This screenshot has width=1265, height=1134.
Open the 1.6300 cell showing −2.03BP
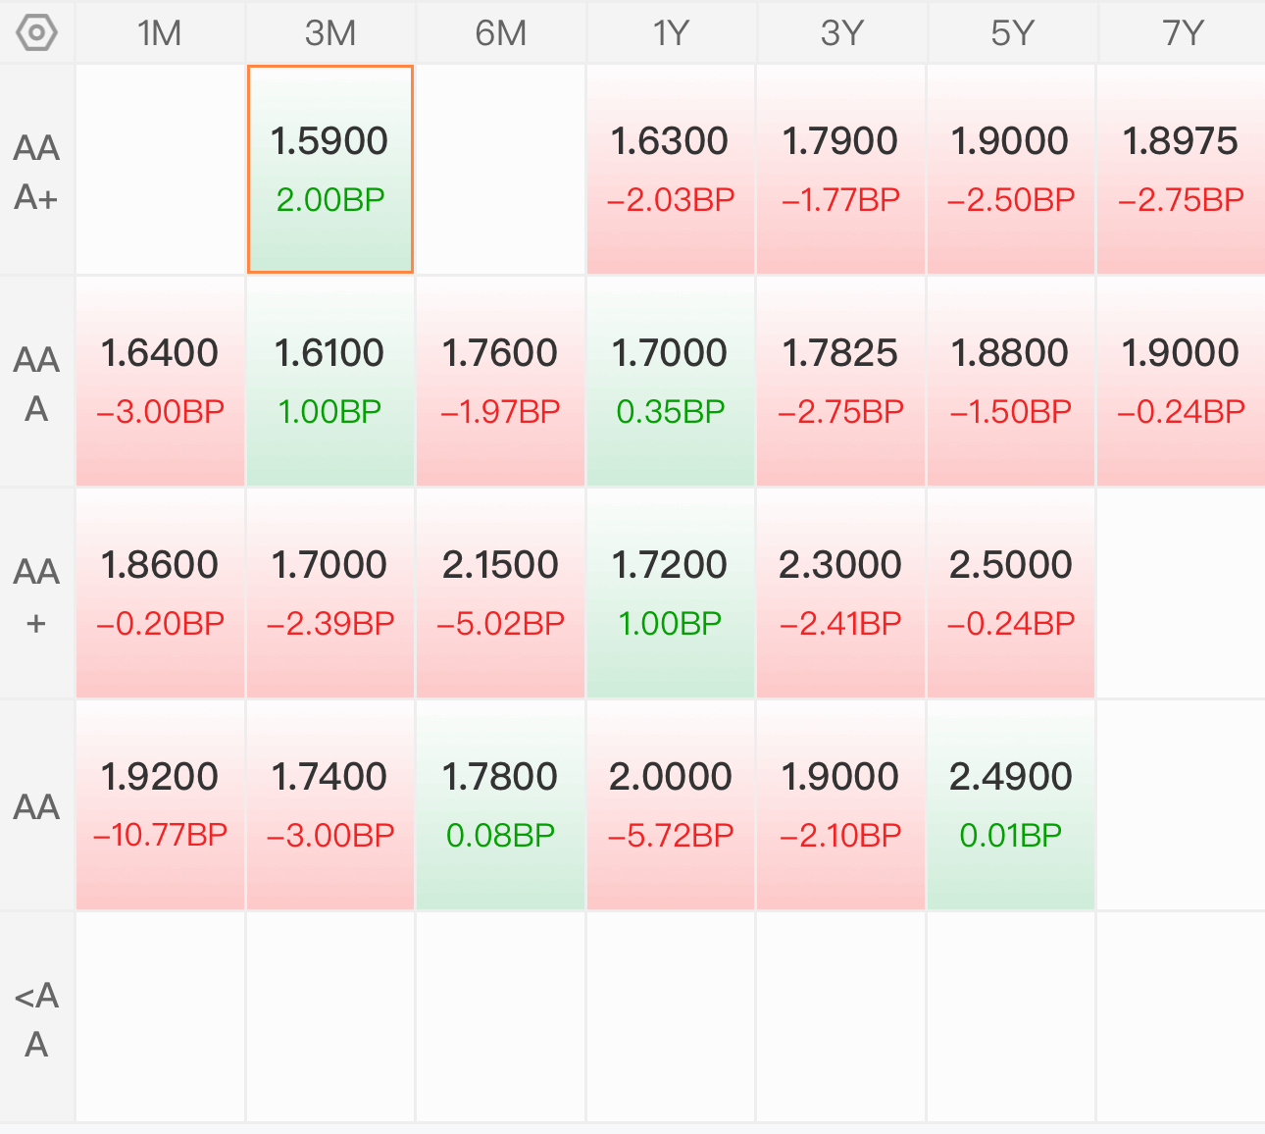[x=671, y=170]
